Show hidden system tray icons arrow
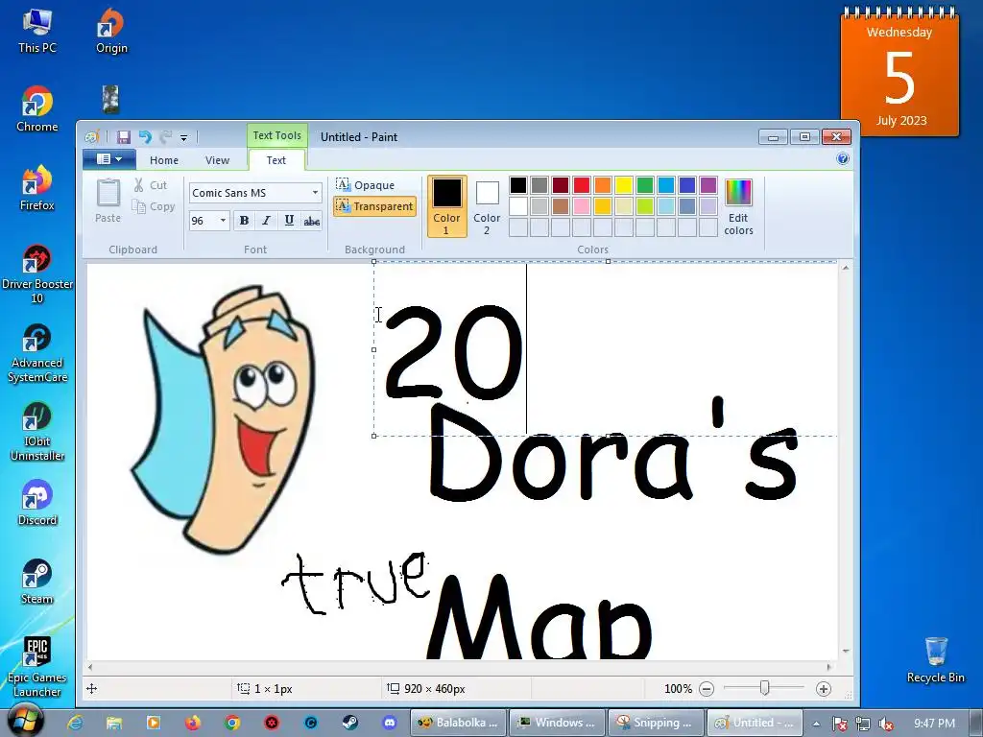The width and height of the screenshot is (983, 737). [816, 724]
